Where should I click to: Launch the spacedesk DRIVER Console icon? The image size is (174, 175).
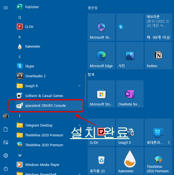[x=20, y=105]
